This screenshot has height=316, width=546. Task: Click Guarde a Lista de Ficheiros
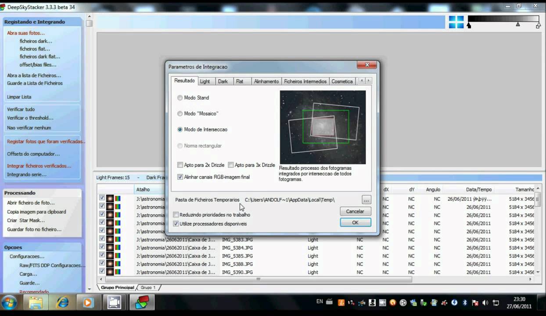pos(35,83)
